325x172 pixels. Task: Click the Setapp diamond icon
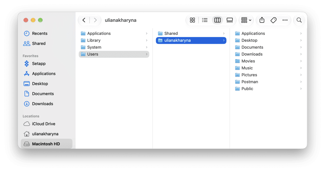27,63
